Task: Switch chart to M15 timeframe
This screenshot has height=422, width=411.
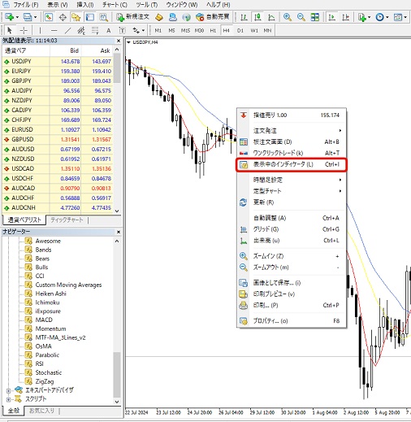Action: [185, 30]
